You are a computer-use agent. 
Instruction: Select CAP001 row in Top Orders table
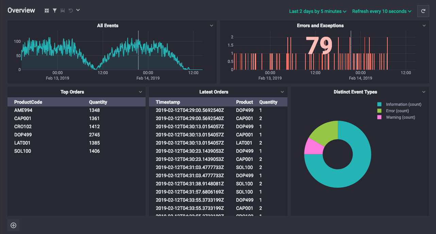point(77,118)
